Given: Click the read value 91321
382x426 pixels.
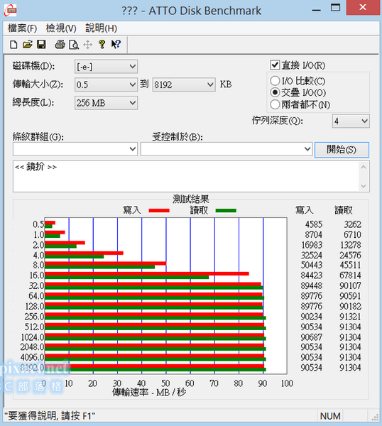Looking at the screenshot, I should (x=351, y=317).
